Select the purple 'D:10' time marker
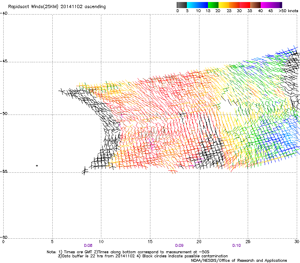Screen dimensions: 300x263 coord(236,246)
